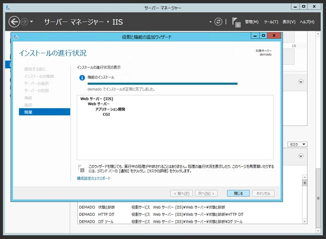
Task: Click the main window scrollbar down arrow
Action: tap(318, 231)
